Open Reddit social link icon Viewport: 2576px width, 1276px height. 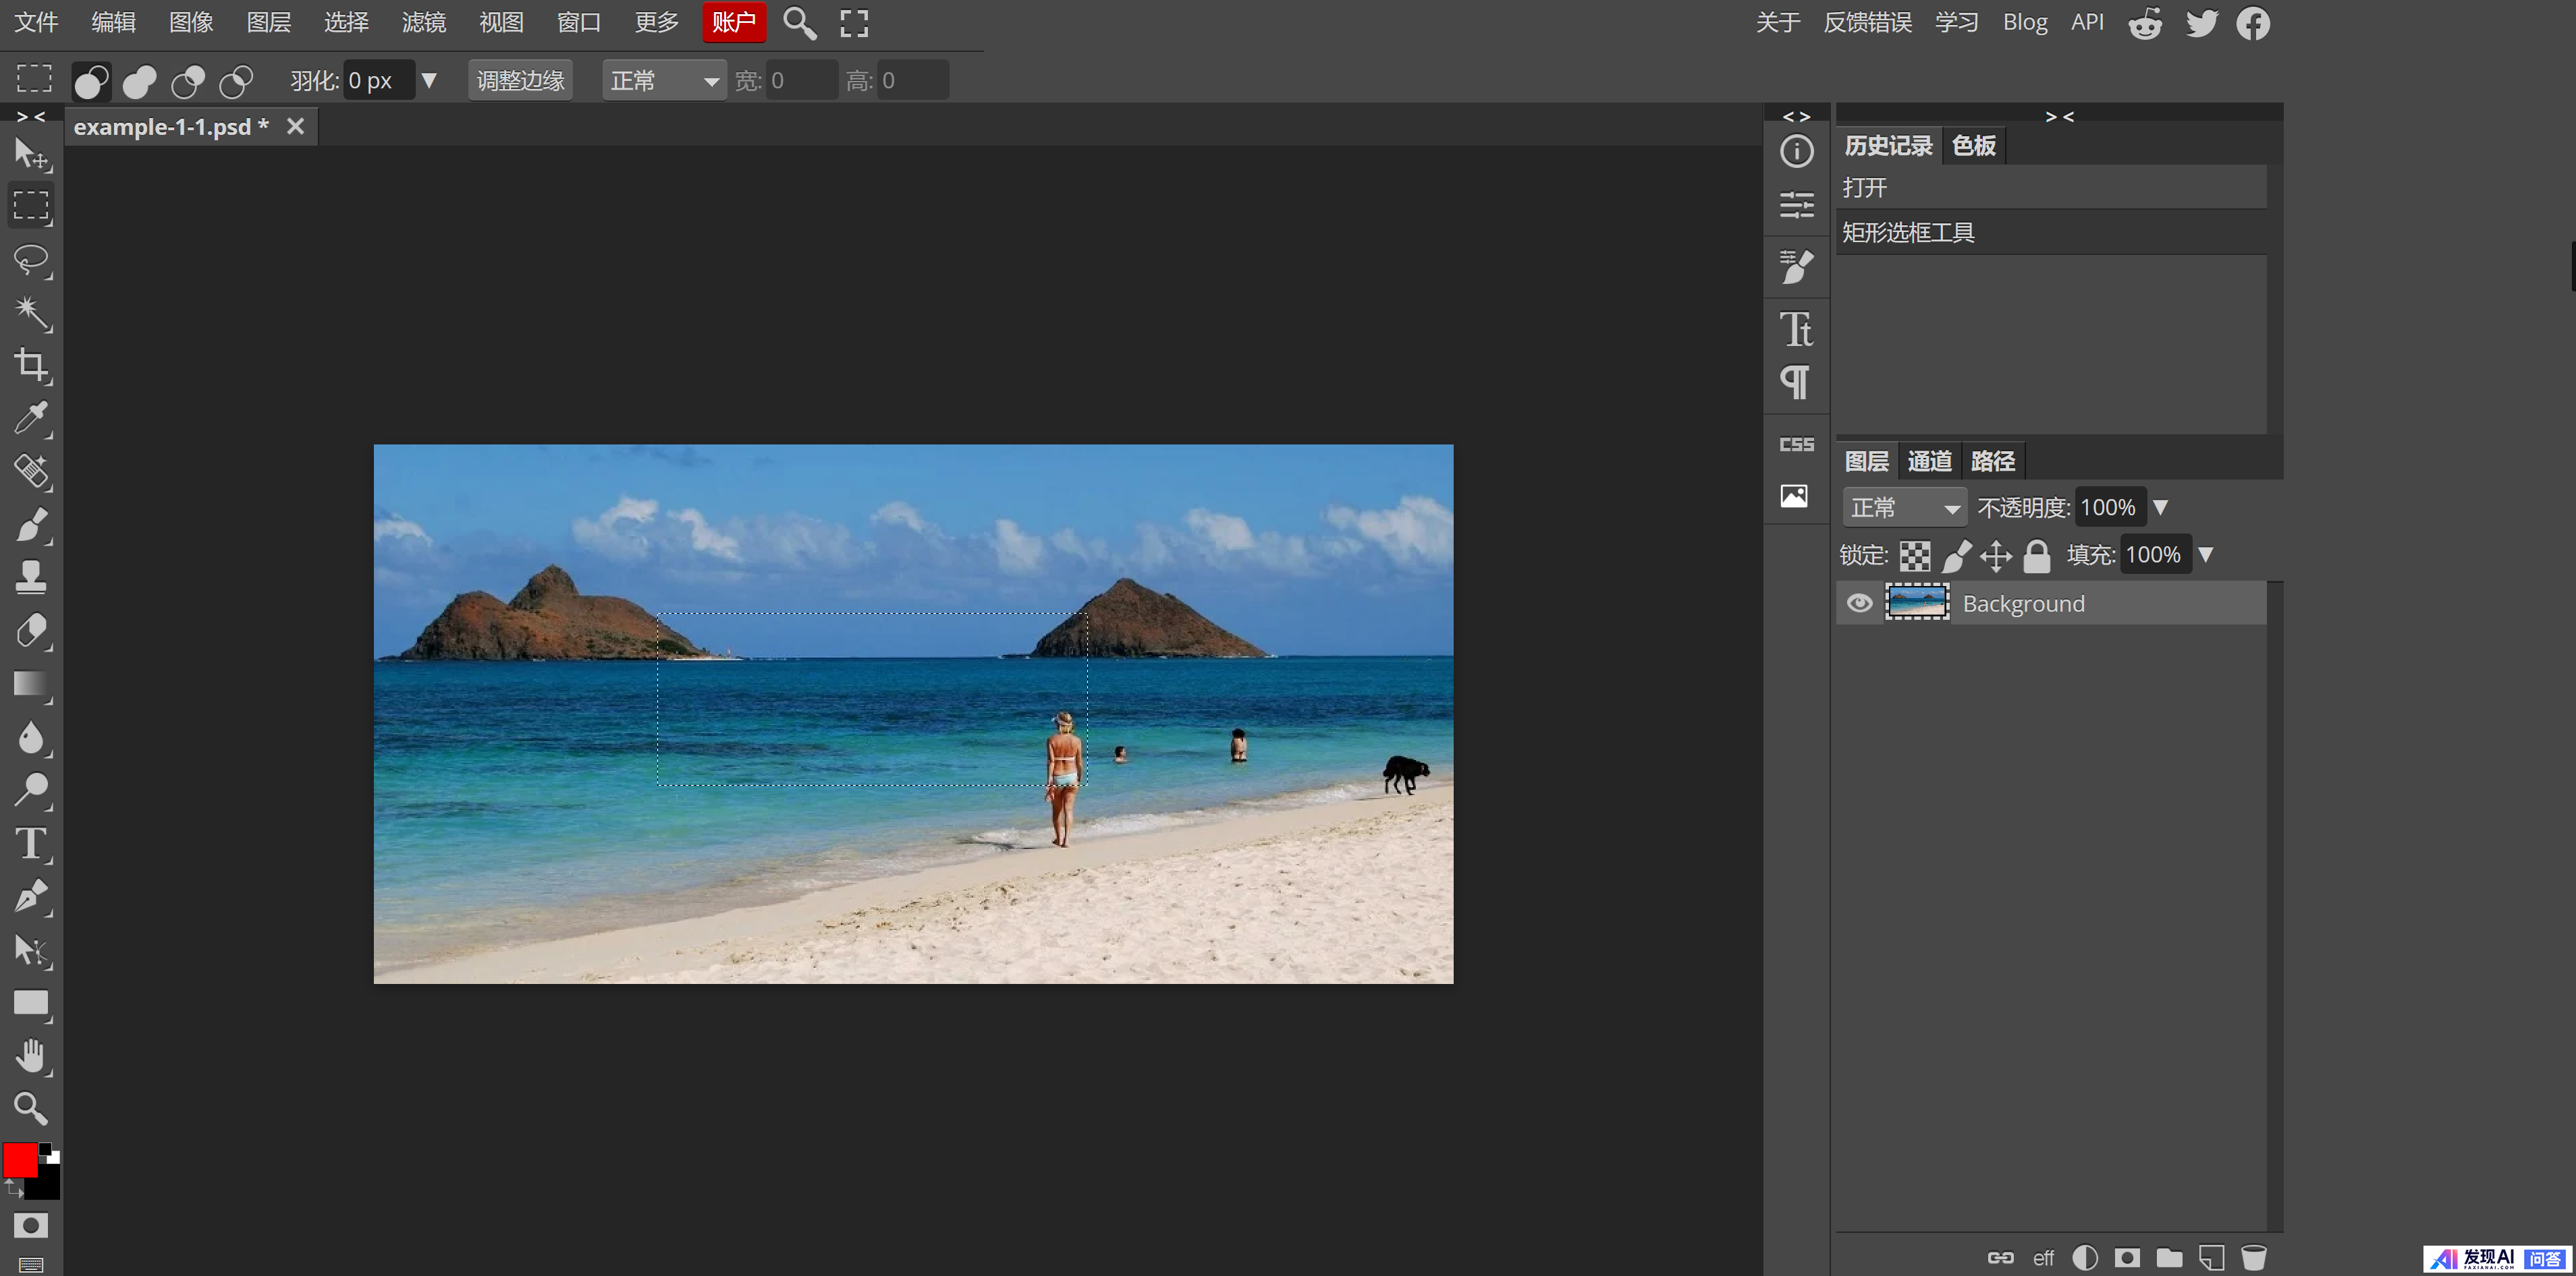pyautogui.click(x=2144, y=23)
